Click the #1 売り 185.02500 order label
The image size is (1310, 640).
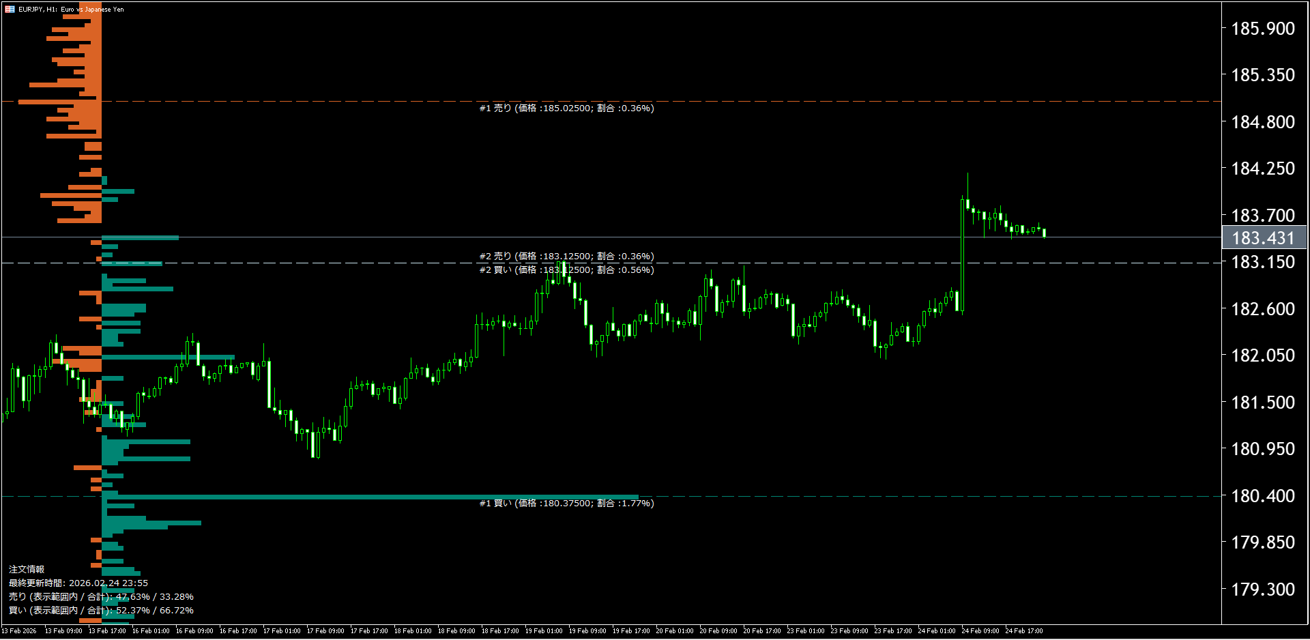click(x=566, y=108)
